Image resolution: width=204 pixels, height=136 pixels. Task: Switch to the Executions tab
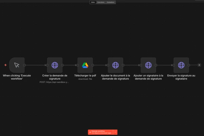click(x=101, y=2)
